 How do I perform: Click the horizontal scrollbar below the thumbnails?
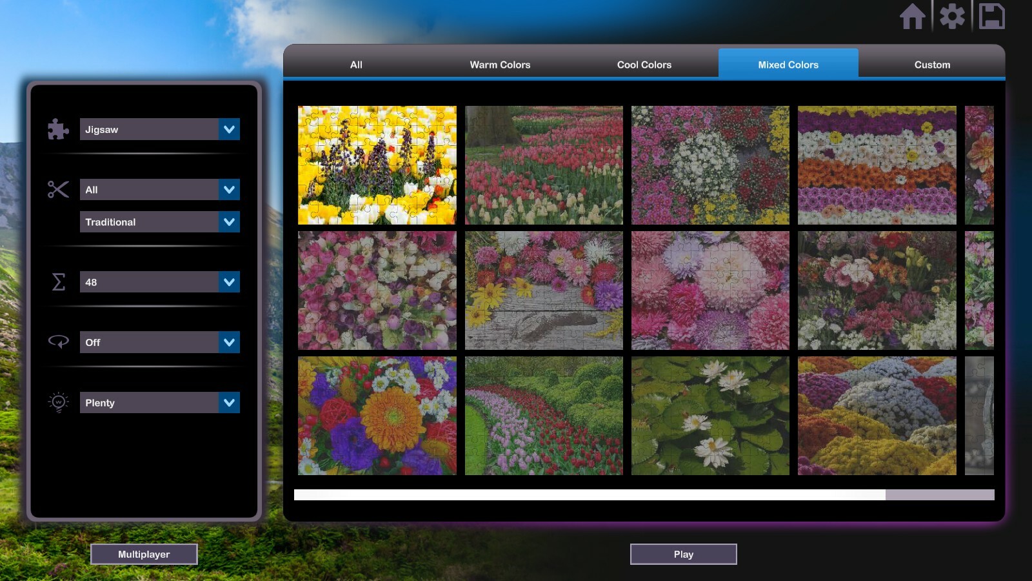[x=590, y=494]
